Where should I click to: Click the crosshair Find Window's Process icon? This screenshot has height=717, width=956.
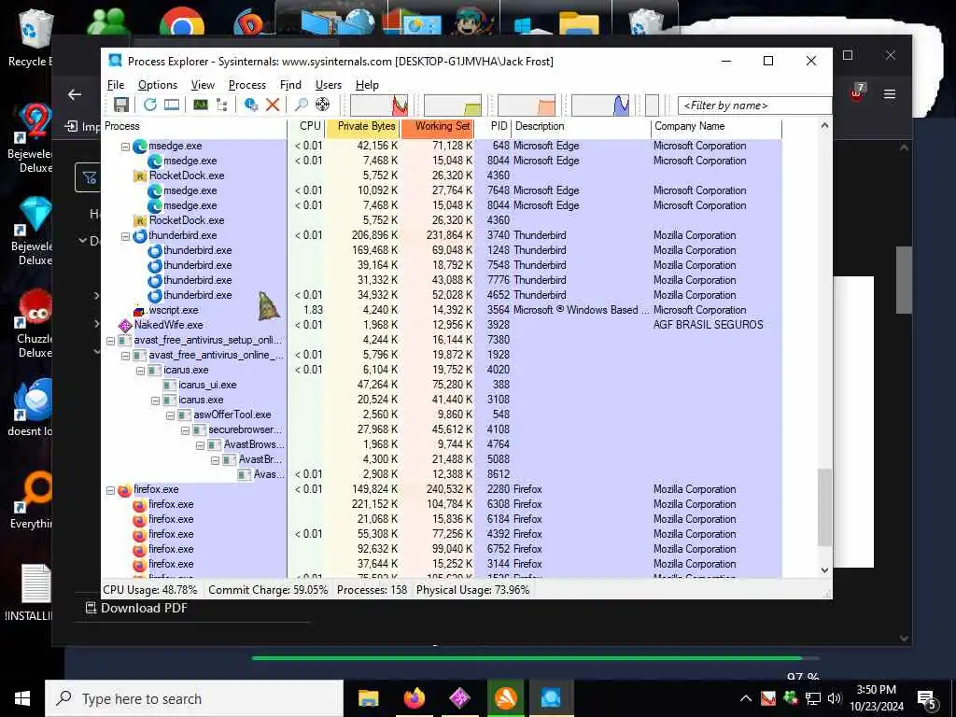click(x=322, y=105)
